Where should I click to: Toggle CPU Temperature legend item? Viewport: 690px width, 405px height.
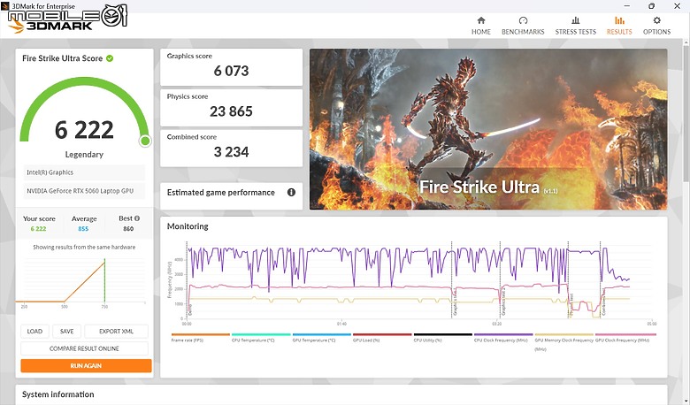pos(261,338)
